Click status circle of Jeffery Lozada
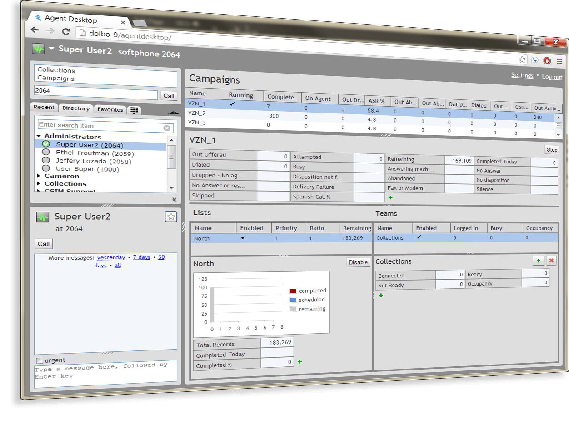This screenshot has height=424, width=569. [45, 160]
